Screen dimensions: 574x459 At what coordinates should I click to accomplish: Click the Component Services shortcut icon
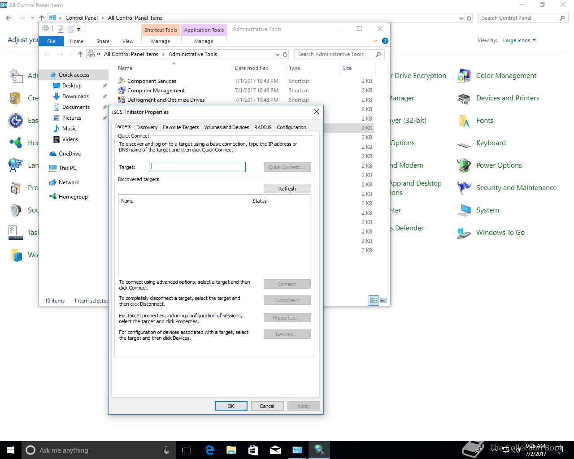pyautogui.click(x=122, y=81)
